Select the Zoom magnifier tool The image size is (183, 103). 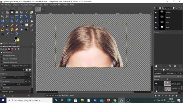(17, 34)
